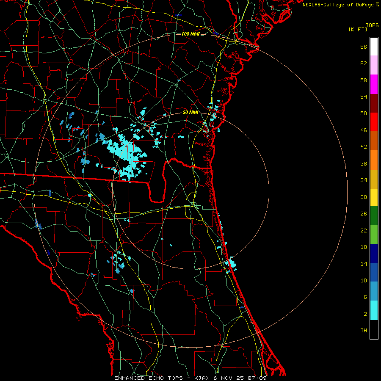The height and width of the screenshot is (381, 381).
Task: Click the 30 legend value
Action: click(364, 197)
